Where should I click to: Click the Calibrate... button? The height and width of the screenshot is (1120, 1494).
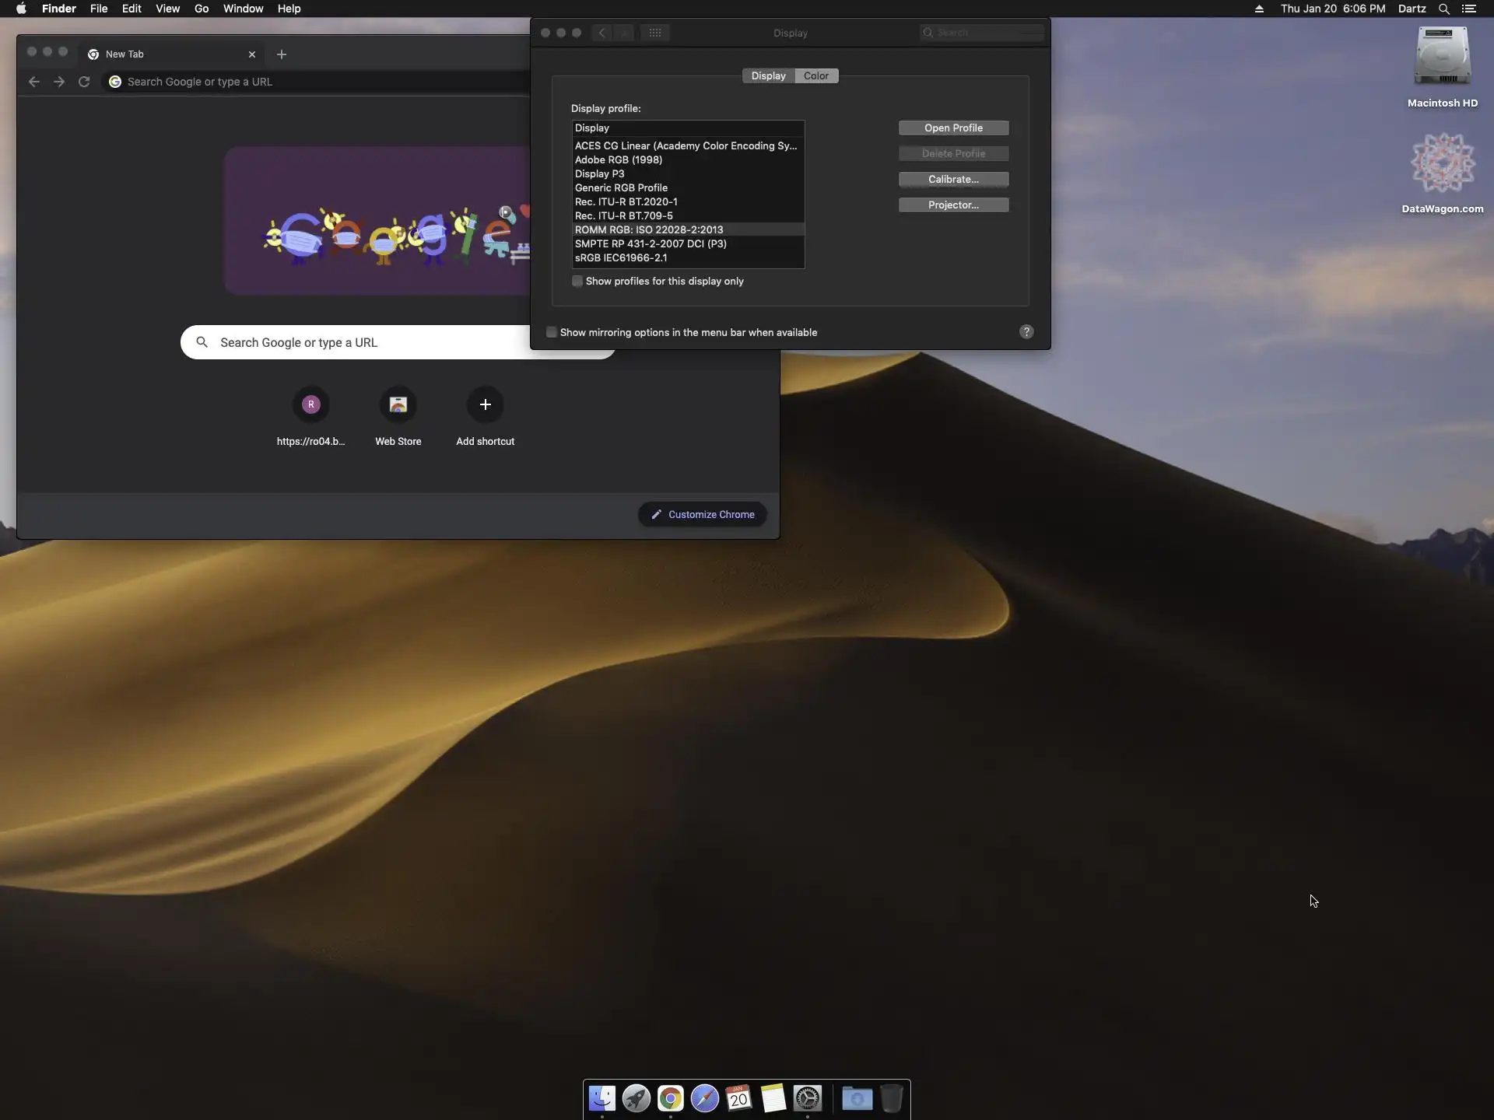(952, 180)
